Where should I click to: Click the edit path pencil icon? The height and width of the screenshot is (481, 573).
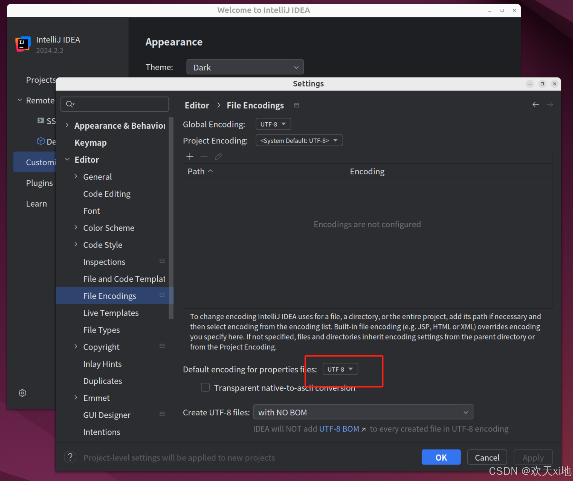[x=218, y=156]
